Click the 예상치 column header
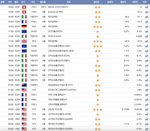150x131 pixels. pos(123,2)
